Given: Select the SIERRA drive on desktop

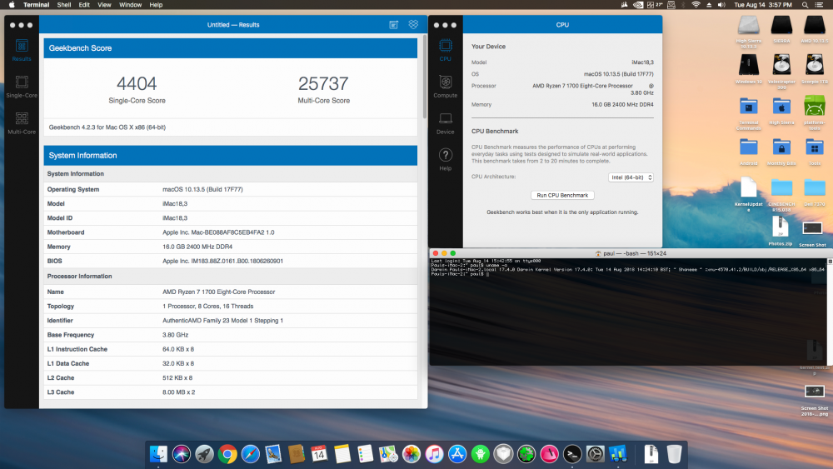Looking at the screenshot, I should 781,29.
